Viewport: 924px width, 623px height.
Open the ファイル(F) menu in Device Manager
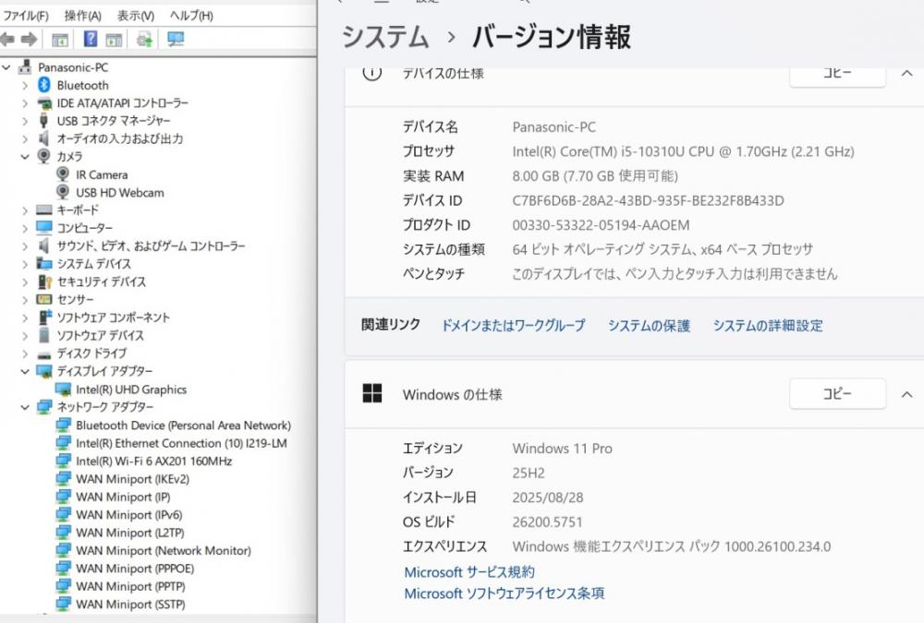25,16
